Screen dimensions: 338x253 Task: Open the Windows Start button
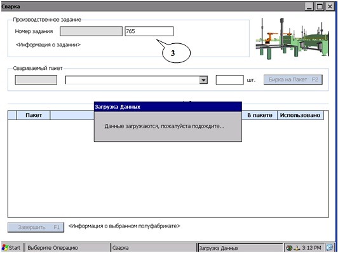click(11, 248)
